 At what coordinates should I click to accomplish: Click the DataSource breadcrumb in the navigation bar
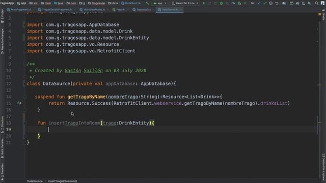(131, 3)
